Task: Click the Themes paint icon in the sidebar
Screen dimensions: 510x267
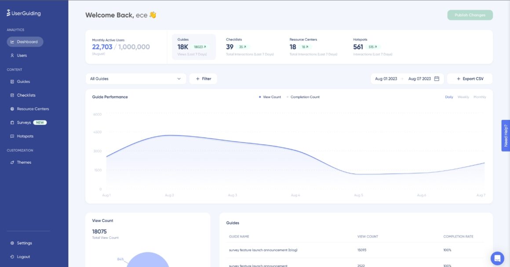Action: point(12,162)
